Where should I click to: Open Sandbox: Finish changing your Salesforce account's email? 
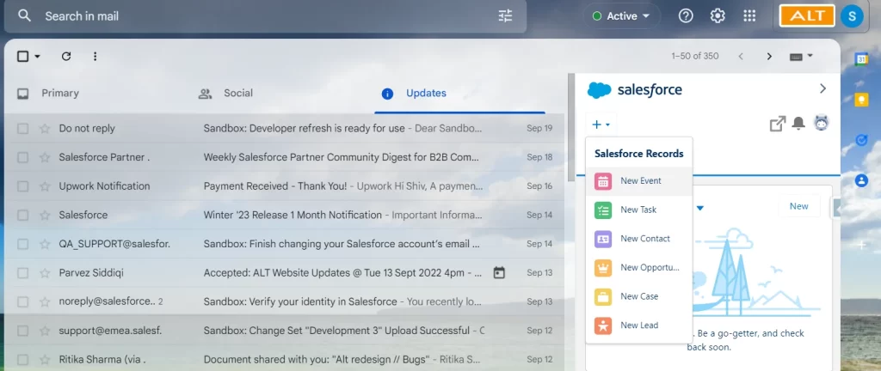[x=284, y=244]
